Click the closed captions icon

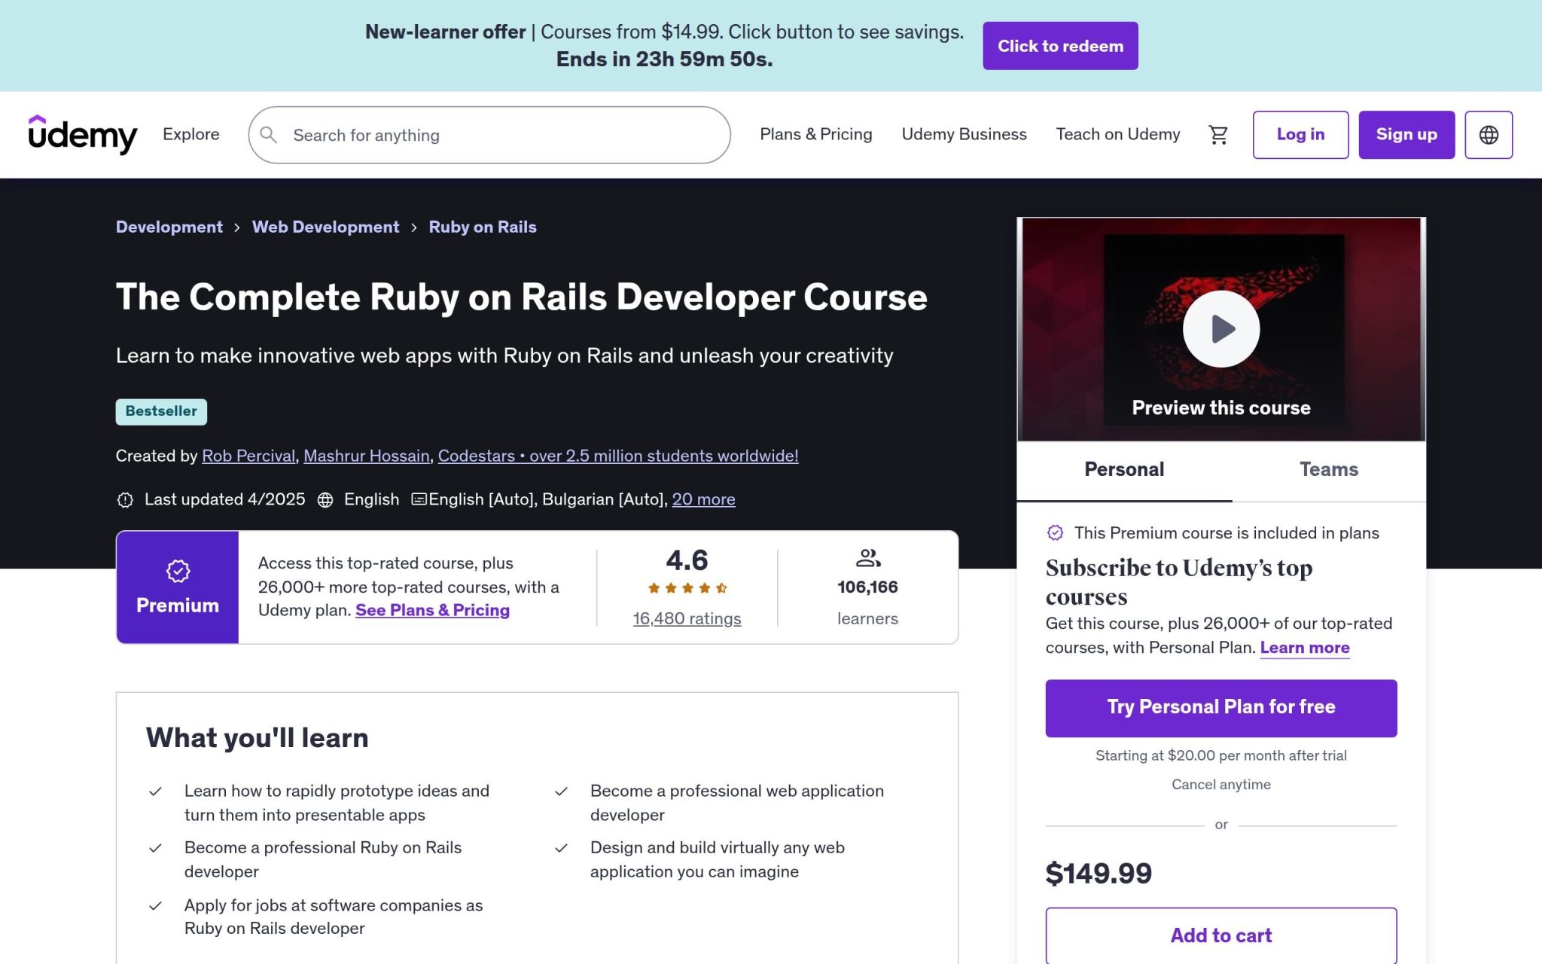pos(419,499)
